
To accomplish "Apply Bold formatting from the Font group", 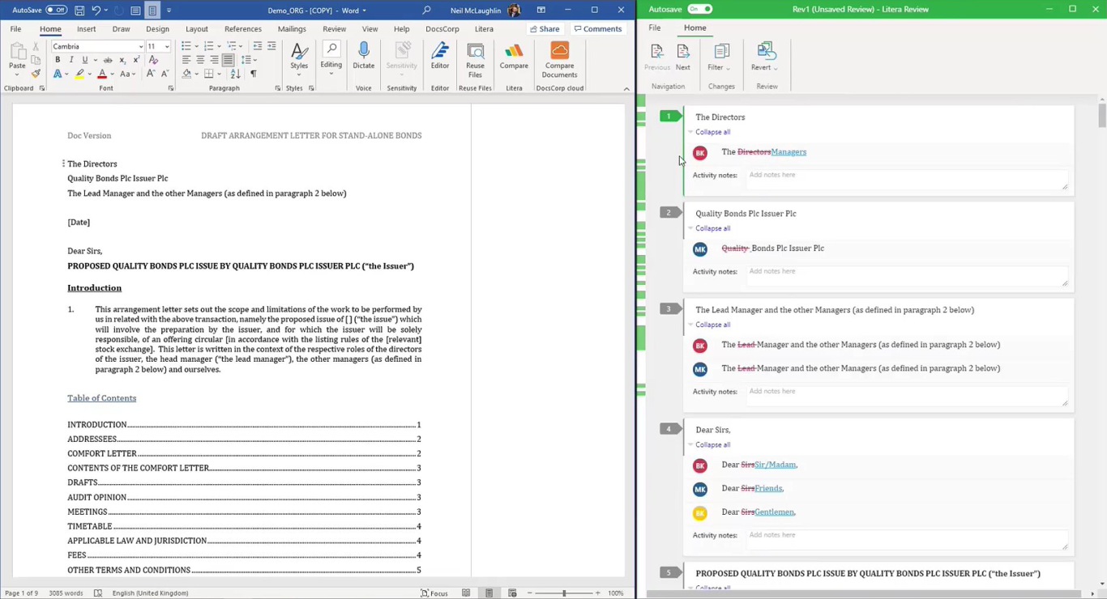I will pyautogui.click(x=57, y=59).
